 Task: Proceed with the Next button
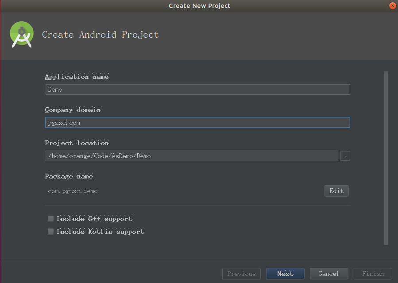285,274
